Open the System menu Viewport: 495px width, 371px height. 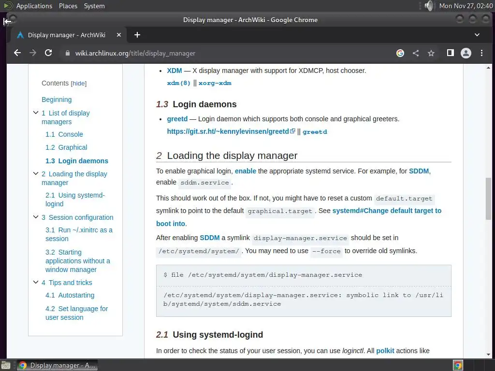click(x=94, y=6)
